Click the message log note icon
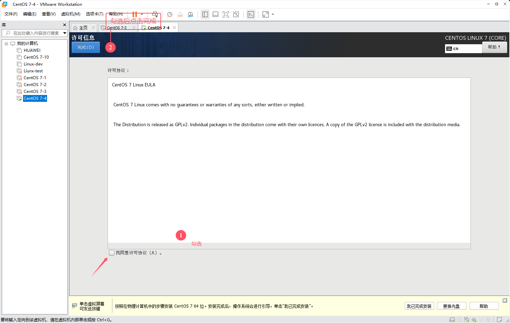 click(499, 320)
